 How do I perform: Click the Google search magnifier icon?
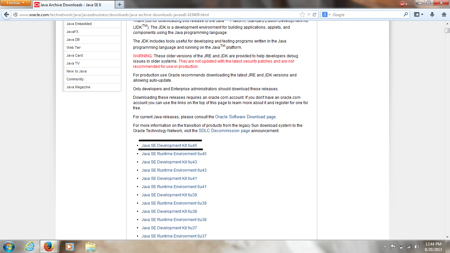click(x=406, y=14)
